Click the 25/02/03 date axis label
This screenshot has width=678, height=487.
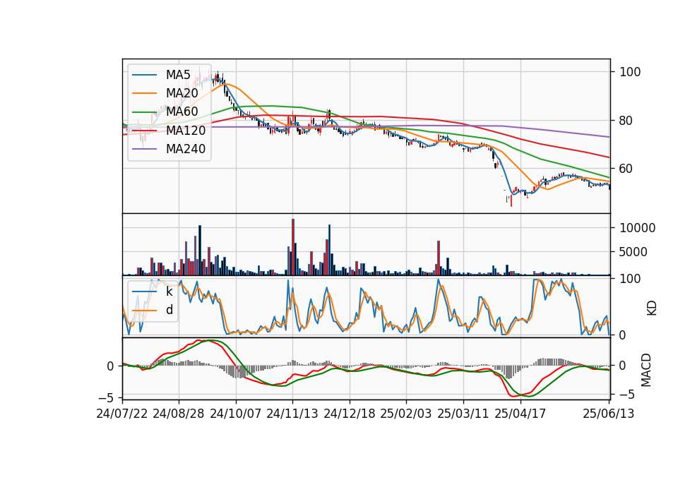406,414
